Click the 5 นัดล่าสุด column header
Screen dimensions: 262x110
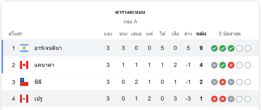(230, 34)
